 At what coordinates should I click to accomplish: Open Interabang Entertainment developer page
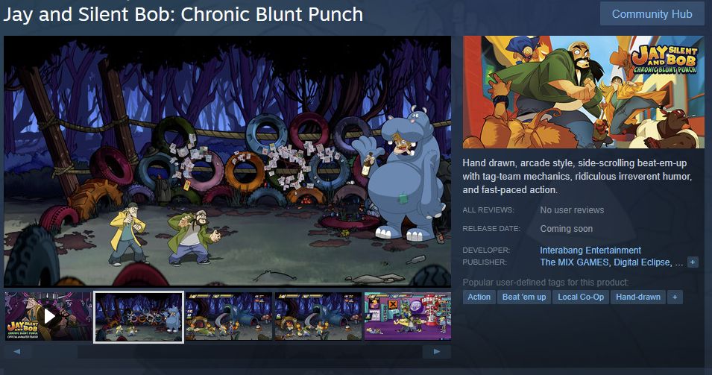click(590, 250)
